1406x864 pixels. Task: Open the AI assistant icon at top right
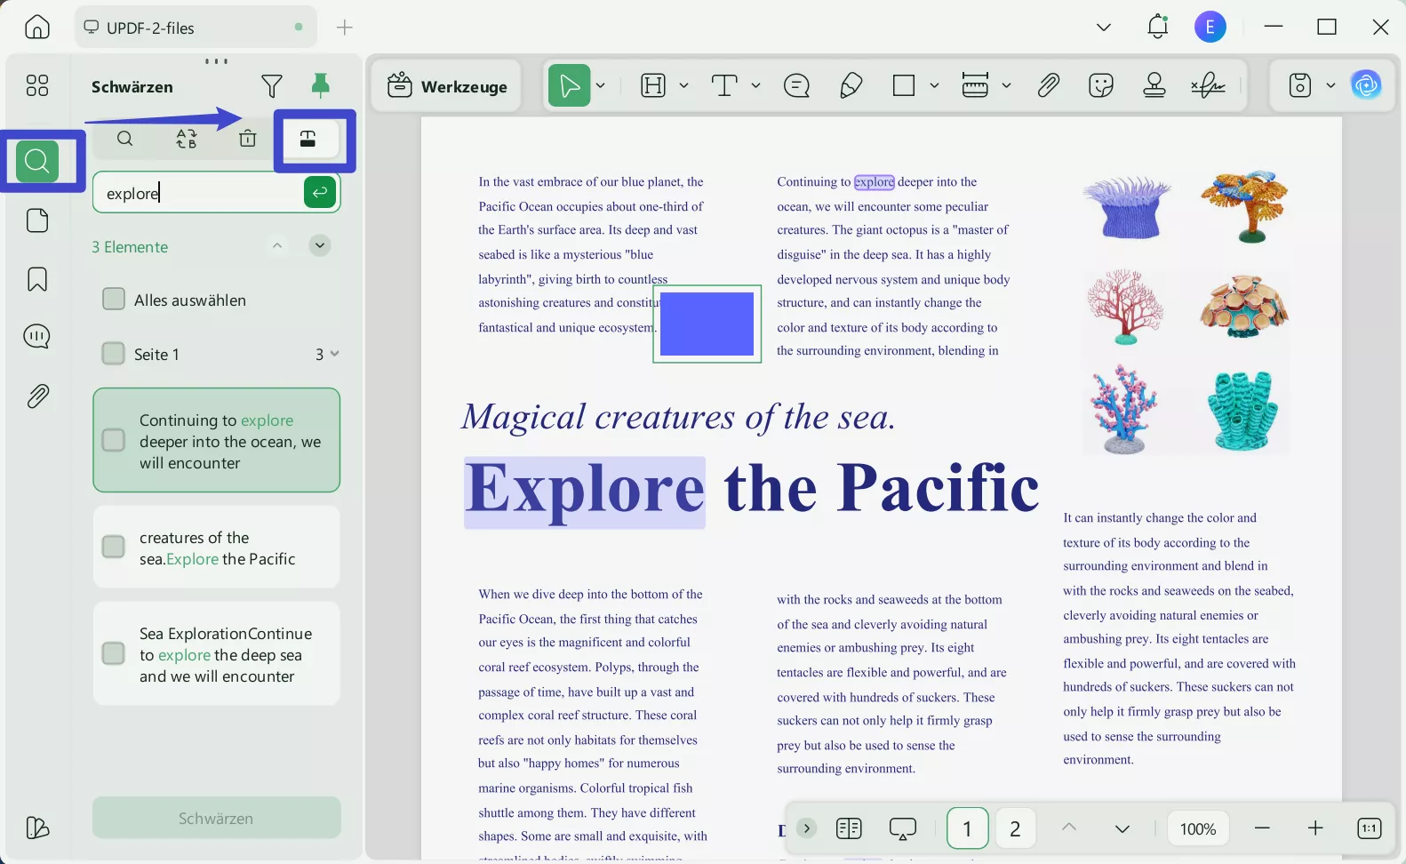[x=1366, y=85]
